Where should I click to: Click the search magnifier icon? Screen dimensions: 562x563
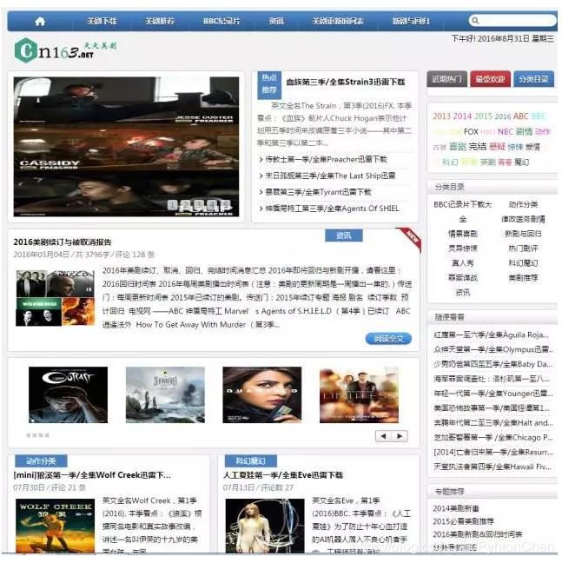475,21
